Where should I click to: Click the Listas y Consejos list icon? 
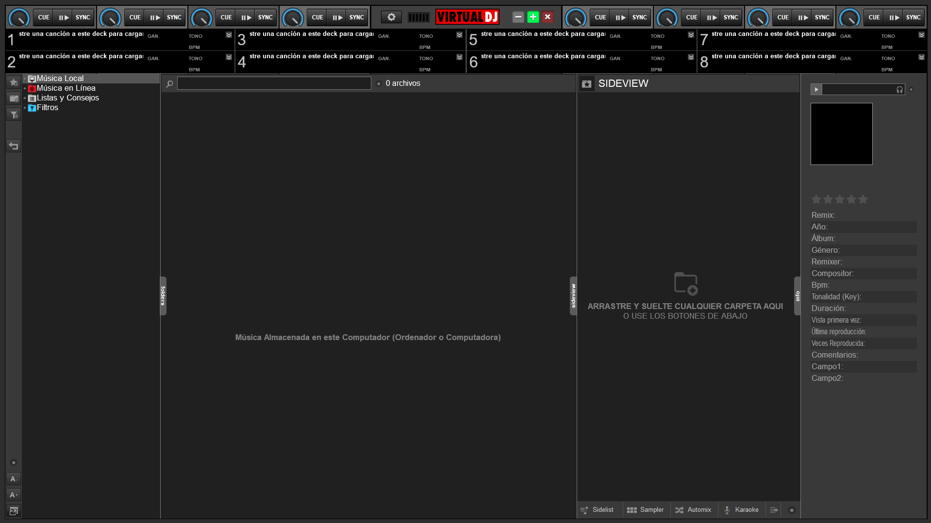tap(32, 98)
